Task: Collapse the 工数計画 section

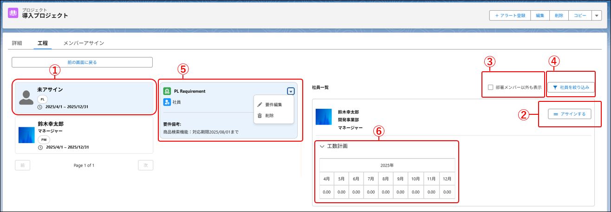Action: 322,146
